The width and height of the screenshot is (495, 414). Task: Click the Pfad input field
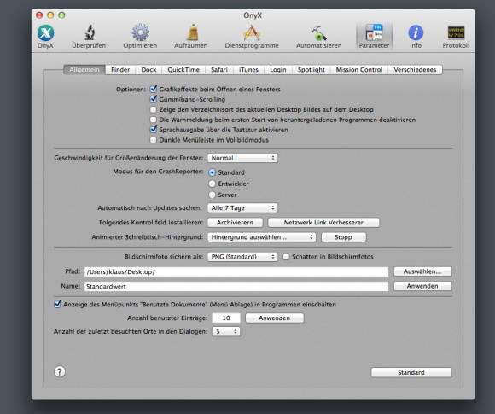tap(236, 271)
